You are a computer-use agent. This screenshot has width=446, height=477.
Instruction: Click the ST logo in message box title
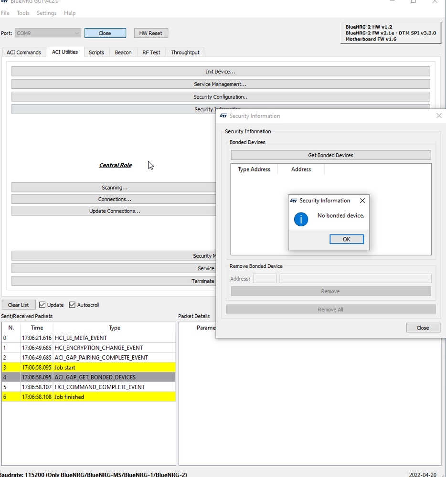[x=294, y=201]
